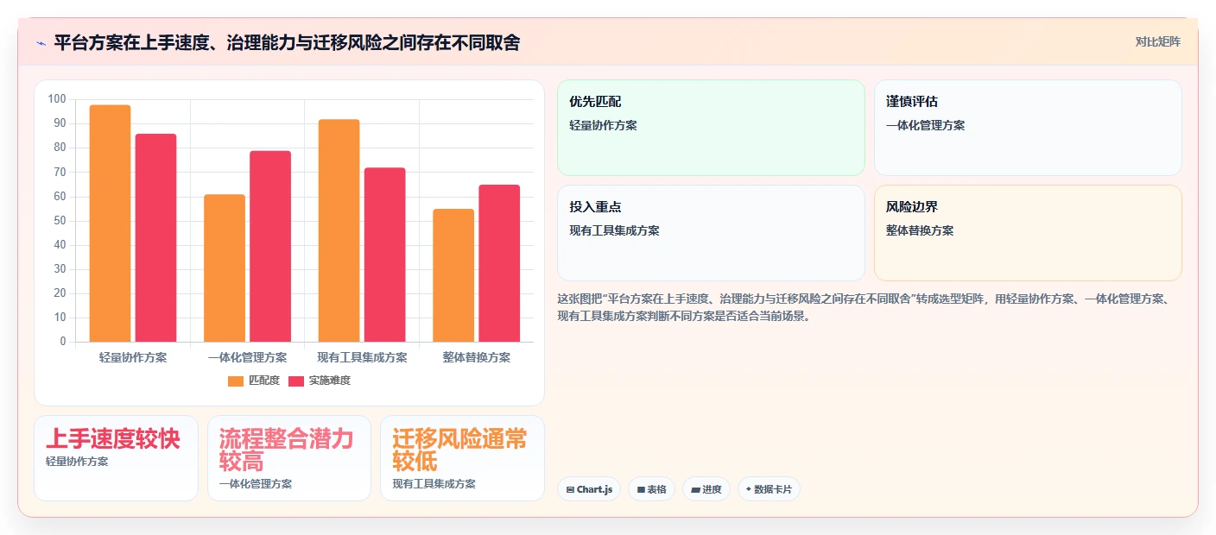Click the 一体化管理方案 x-axis label

tap(247, 357)
